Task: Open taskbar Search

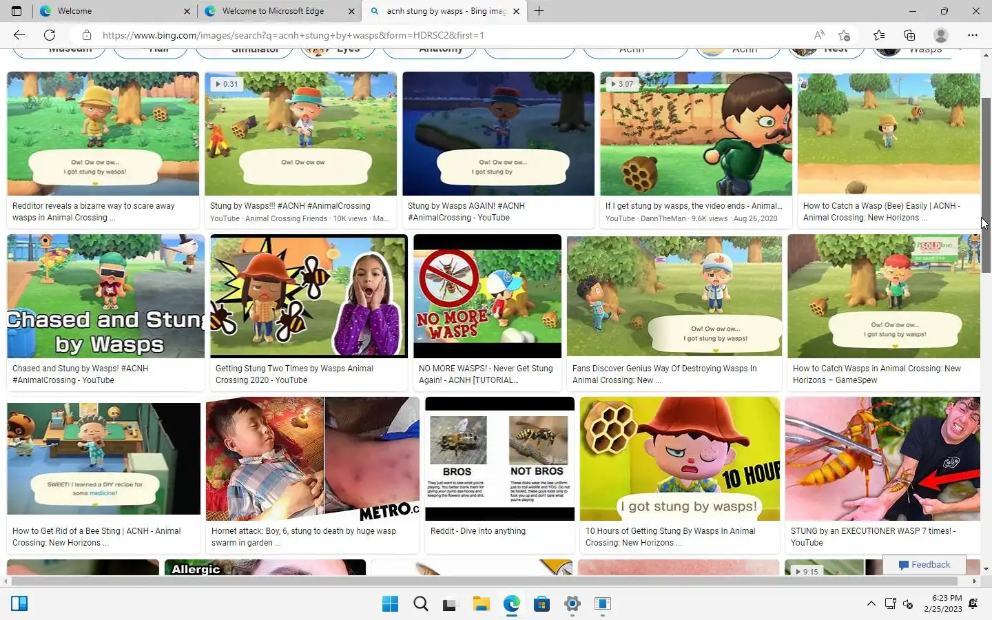Action: 420,604
